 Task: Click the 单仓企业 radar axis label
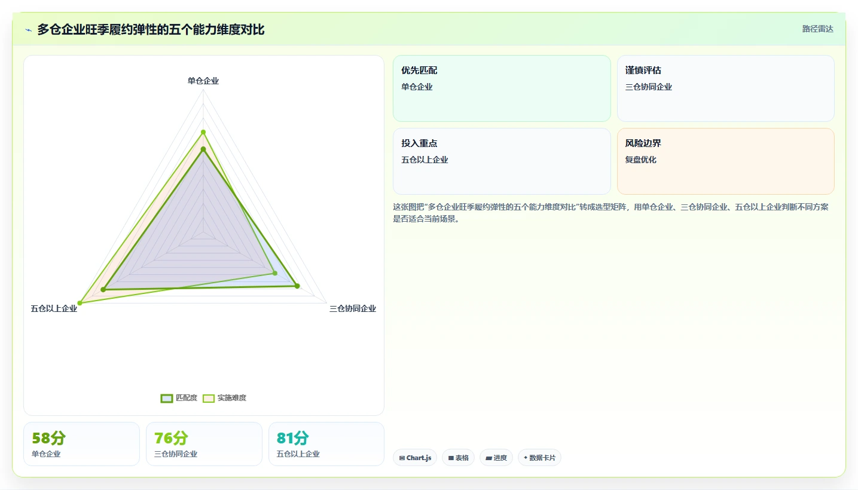point(203,81)
